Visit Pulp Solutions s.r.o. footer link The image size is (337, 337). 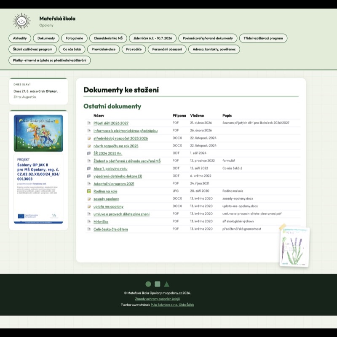pos(172,305)
